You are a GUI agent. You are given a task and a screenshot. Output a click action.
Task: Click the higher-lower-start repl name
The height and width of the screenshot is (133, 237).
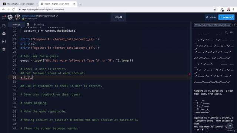pyautogui.click(x=46, y=16)
